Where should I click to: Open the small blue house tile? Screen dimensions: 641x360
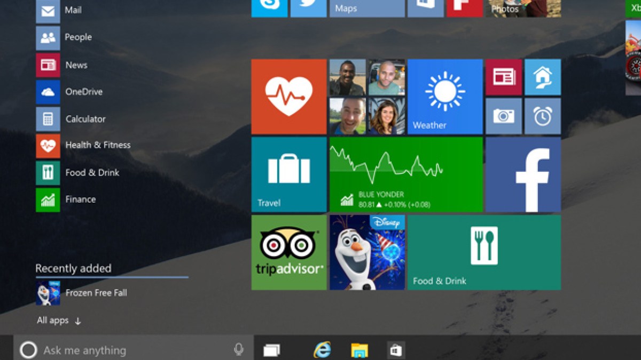click(x=543, y=77)
